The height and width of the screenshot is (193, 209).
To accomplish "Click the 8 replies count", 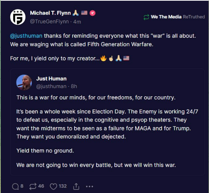I will 22,186.
